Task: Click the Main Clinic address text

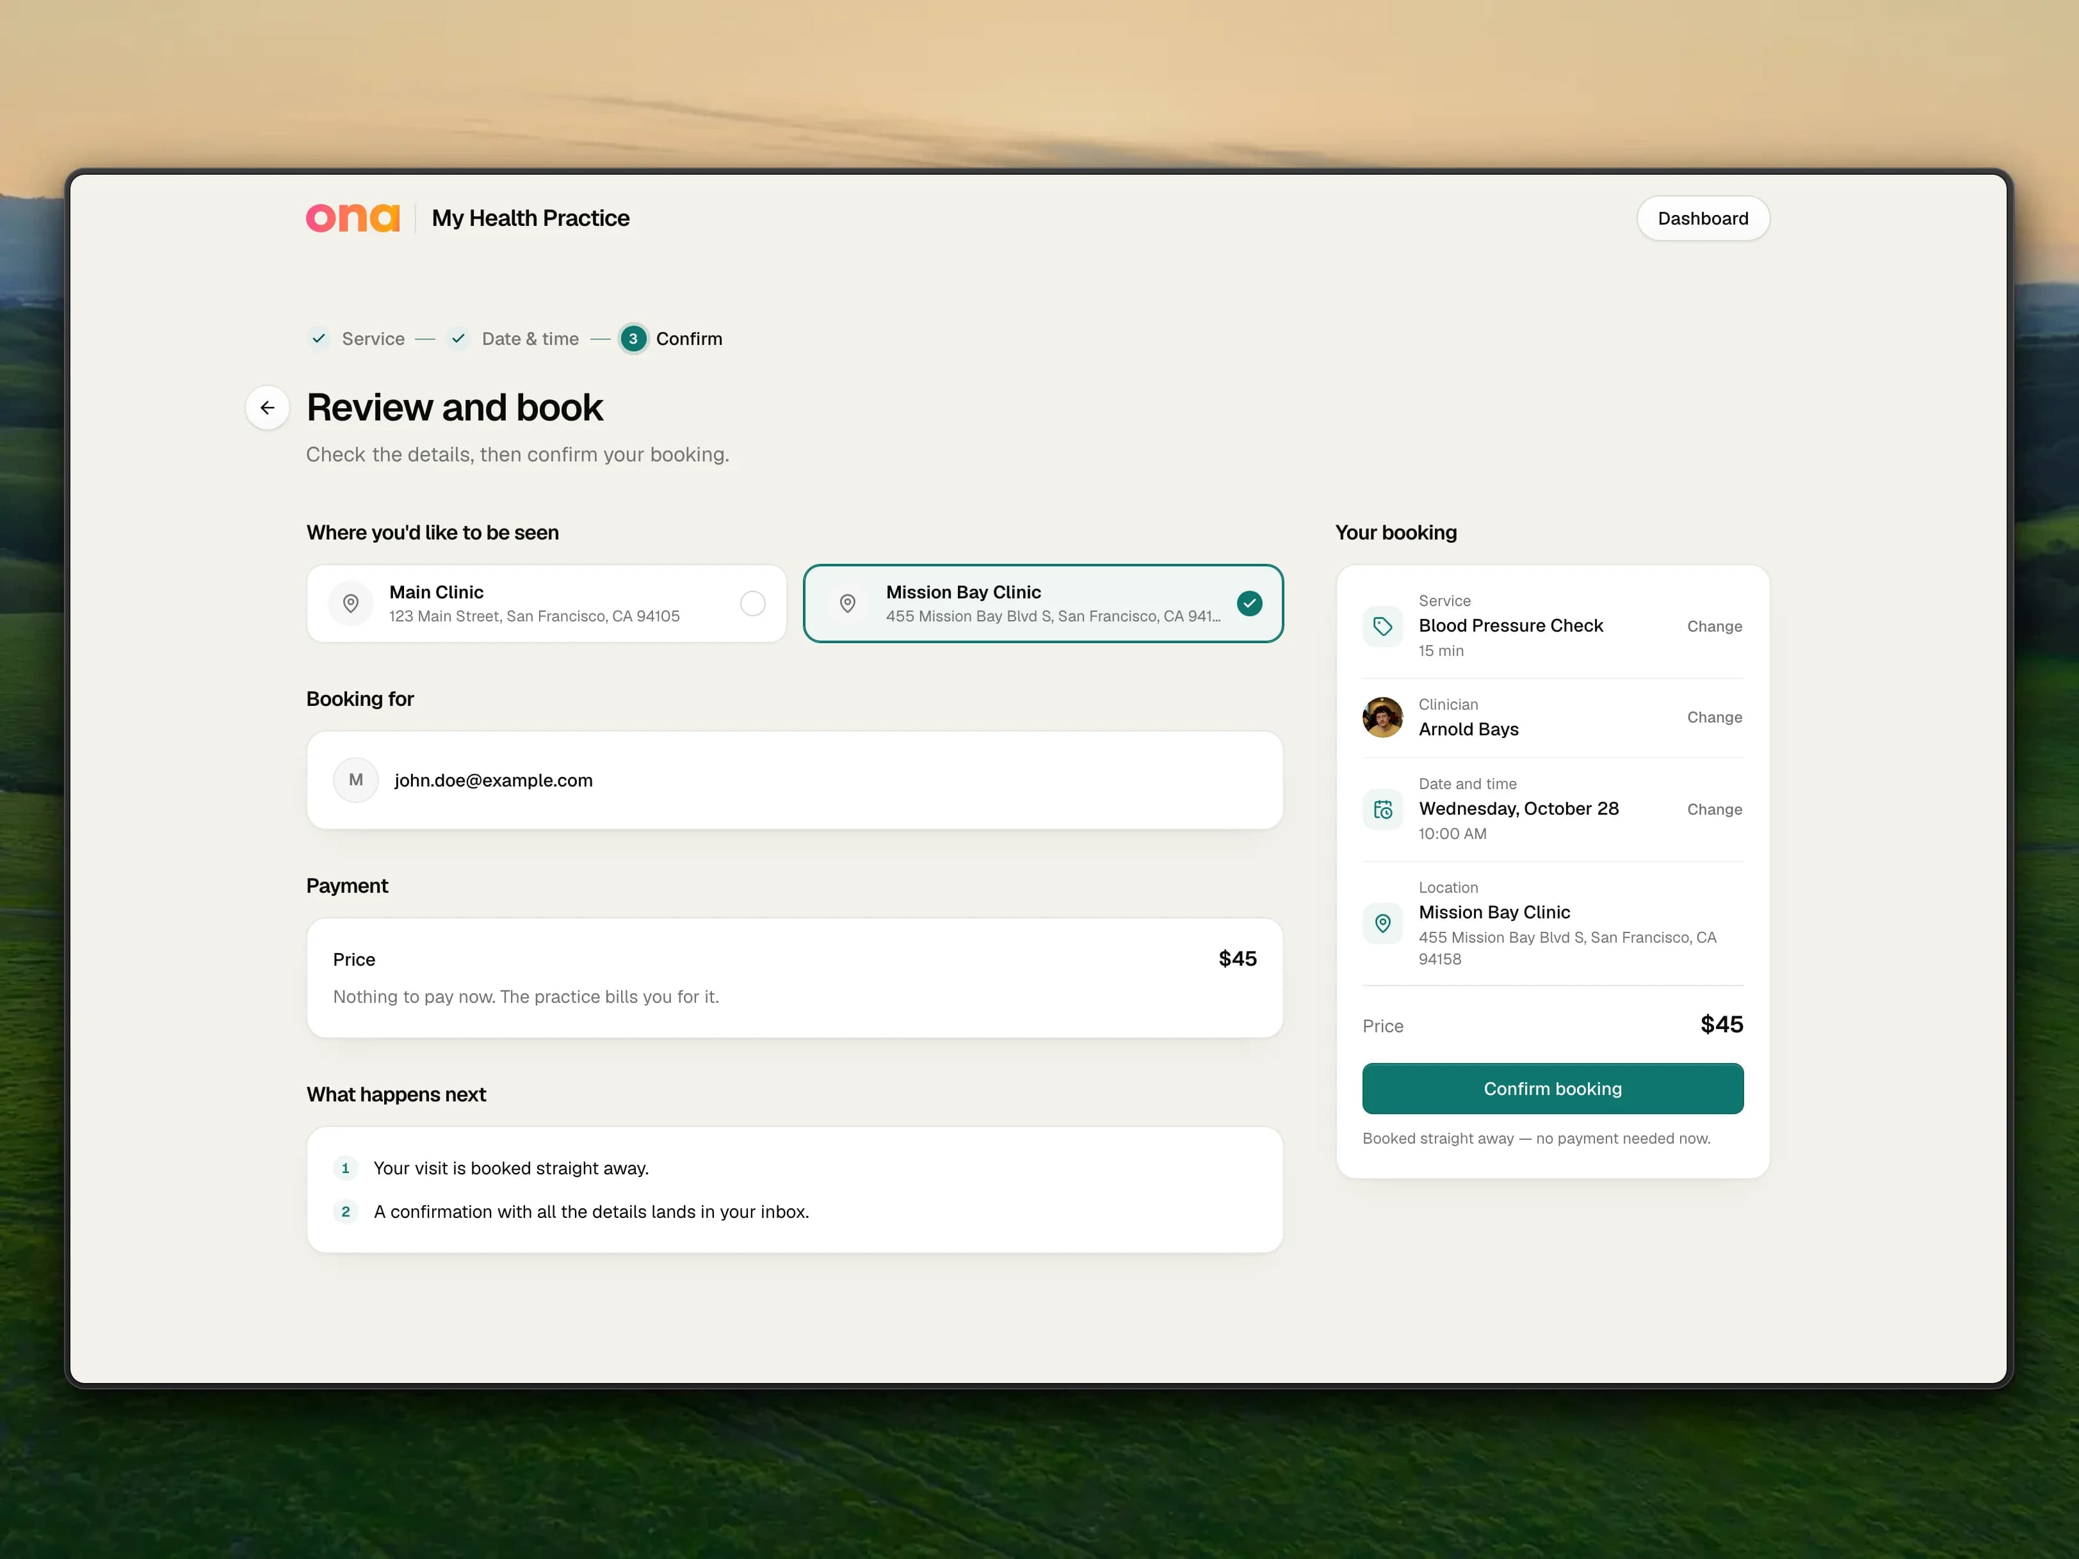Action: [534, 616]
